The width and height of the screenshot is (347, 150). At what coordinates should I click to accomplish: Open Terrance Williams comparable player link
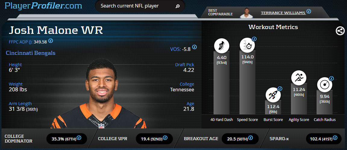click(x=283, y=13)
